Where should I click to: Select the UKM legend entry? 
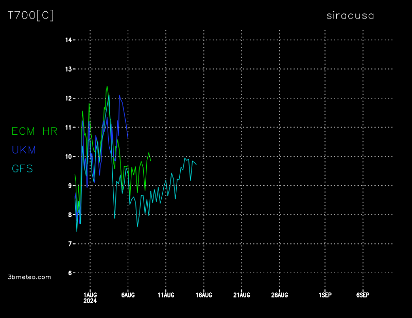(24, 150)
